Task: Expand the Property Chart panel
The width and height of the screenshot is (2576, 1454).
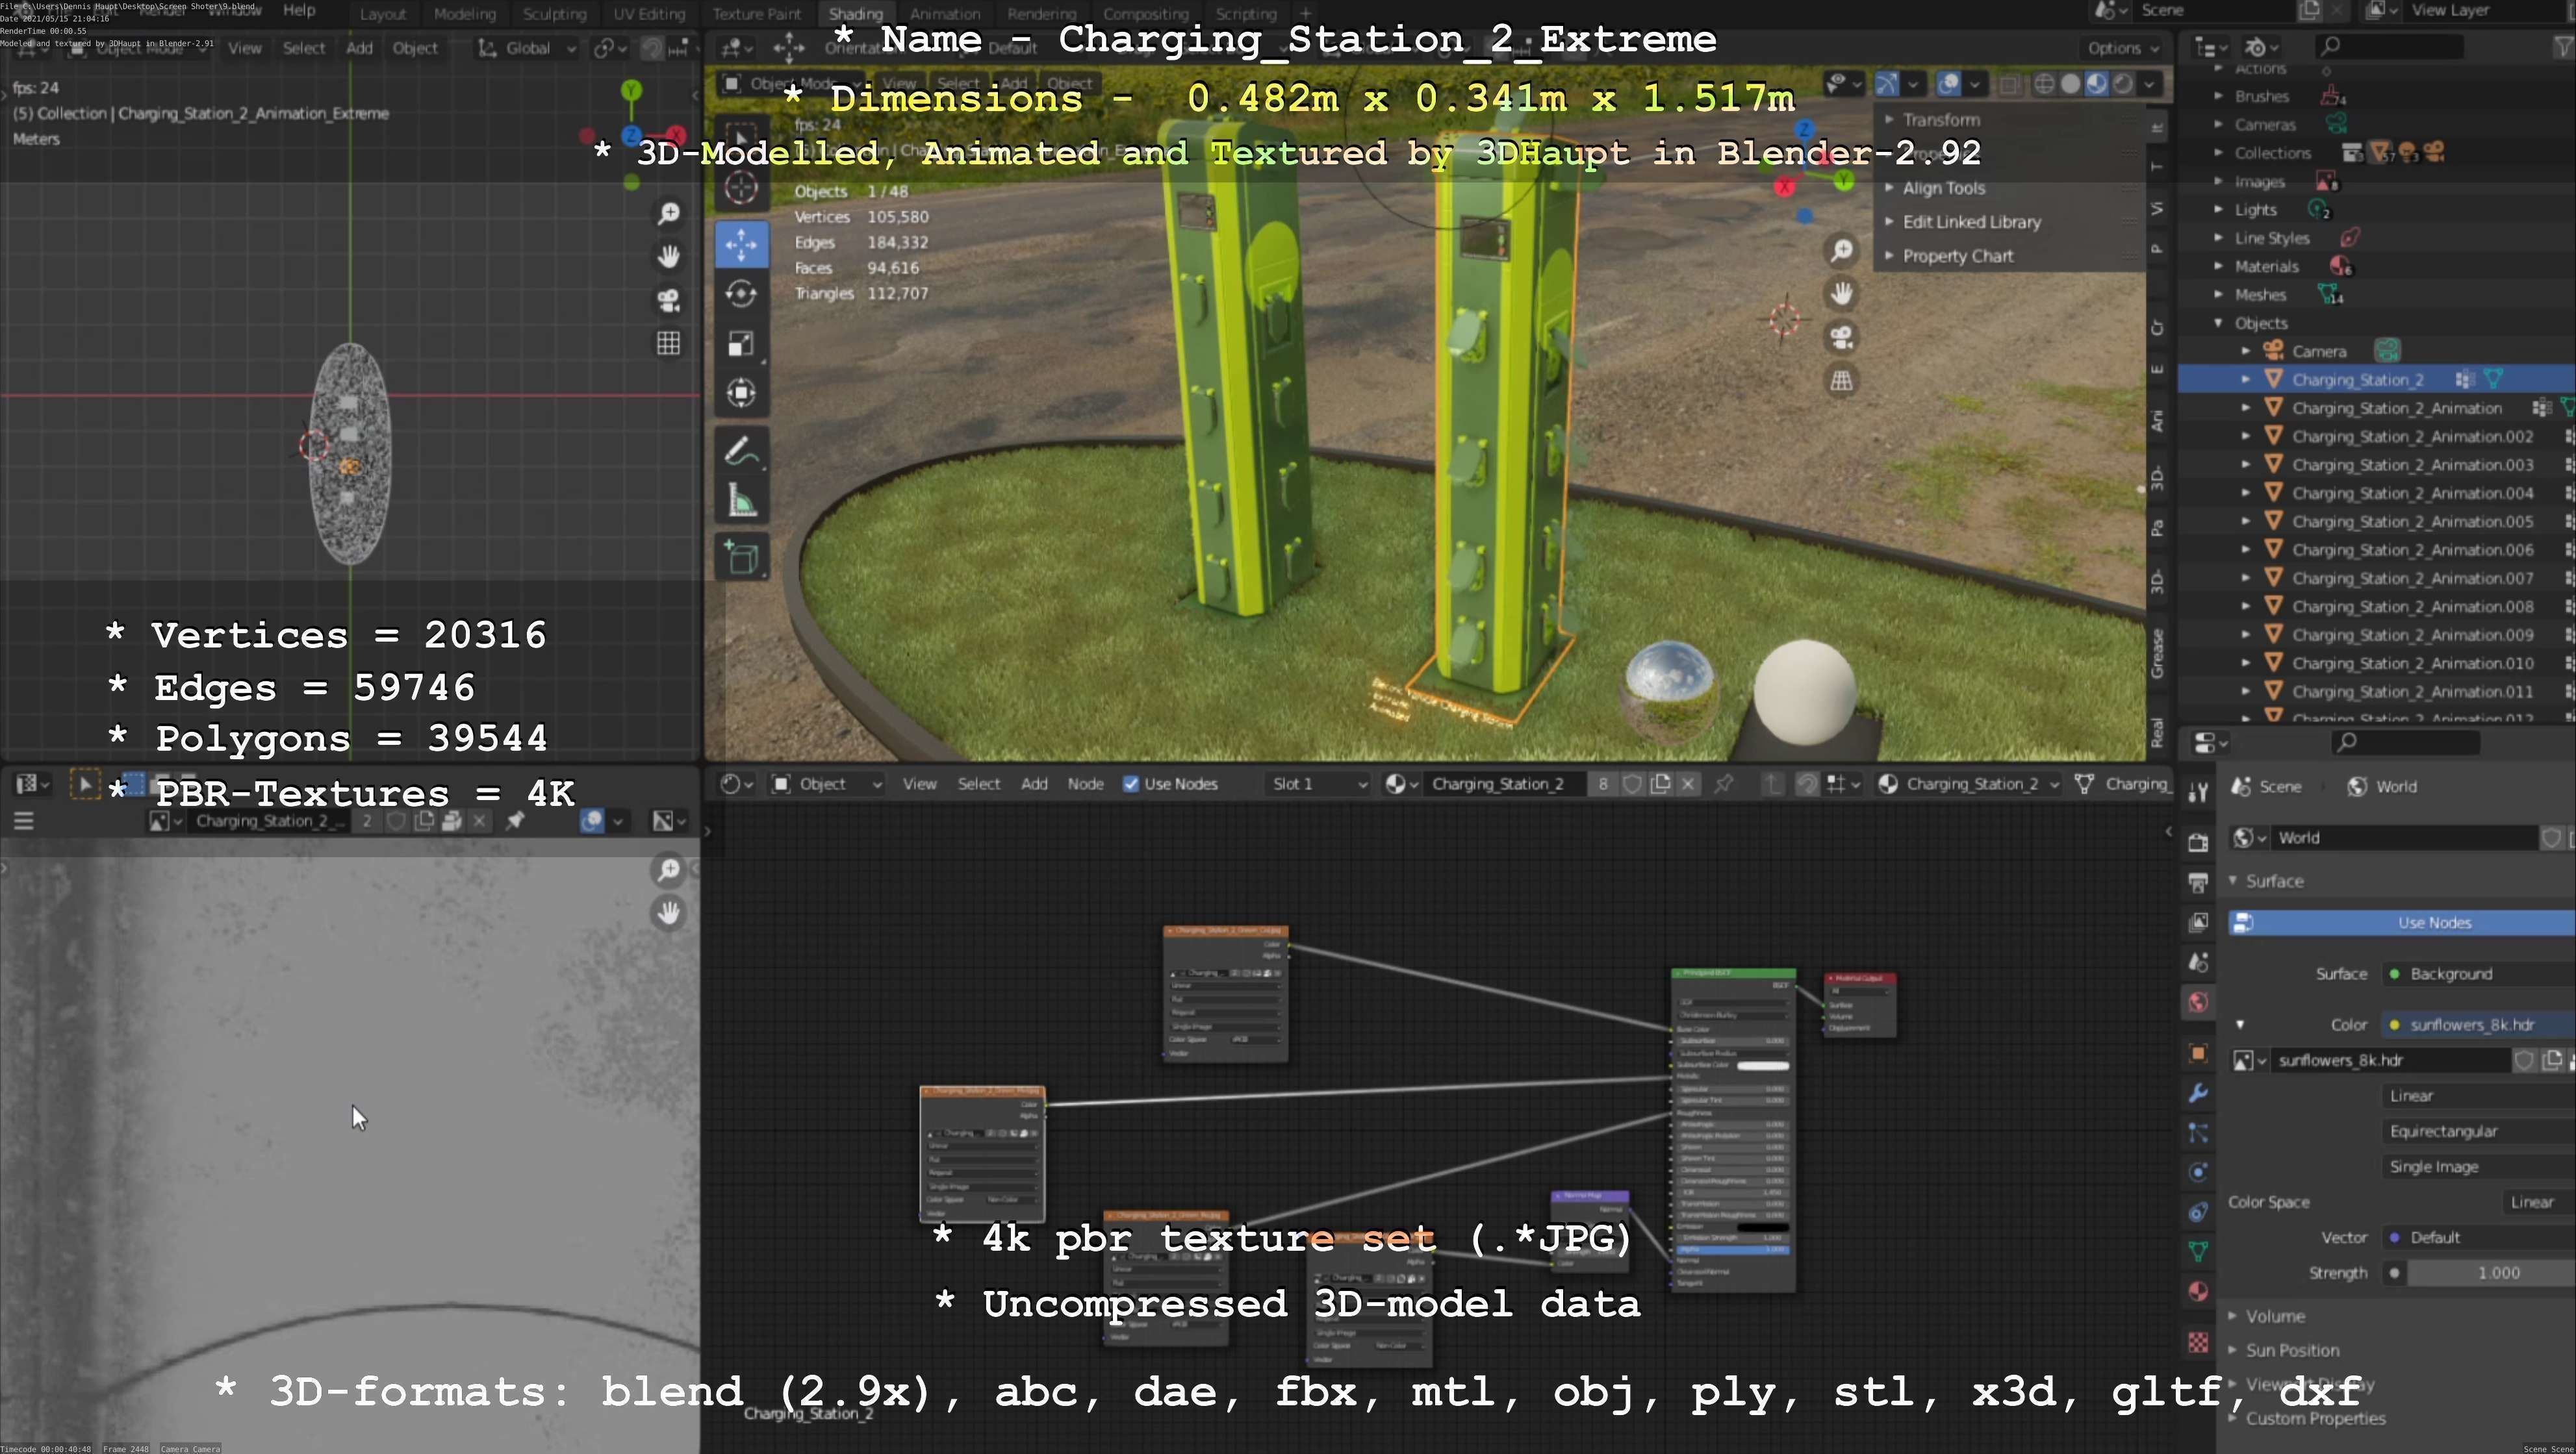Action: [1957, 256]
